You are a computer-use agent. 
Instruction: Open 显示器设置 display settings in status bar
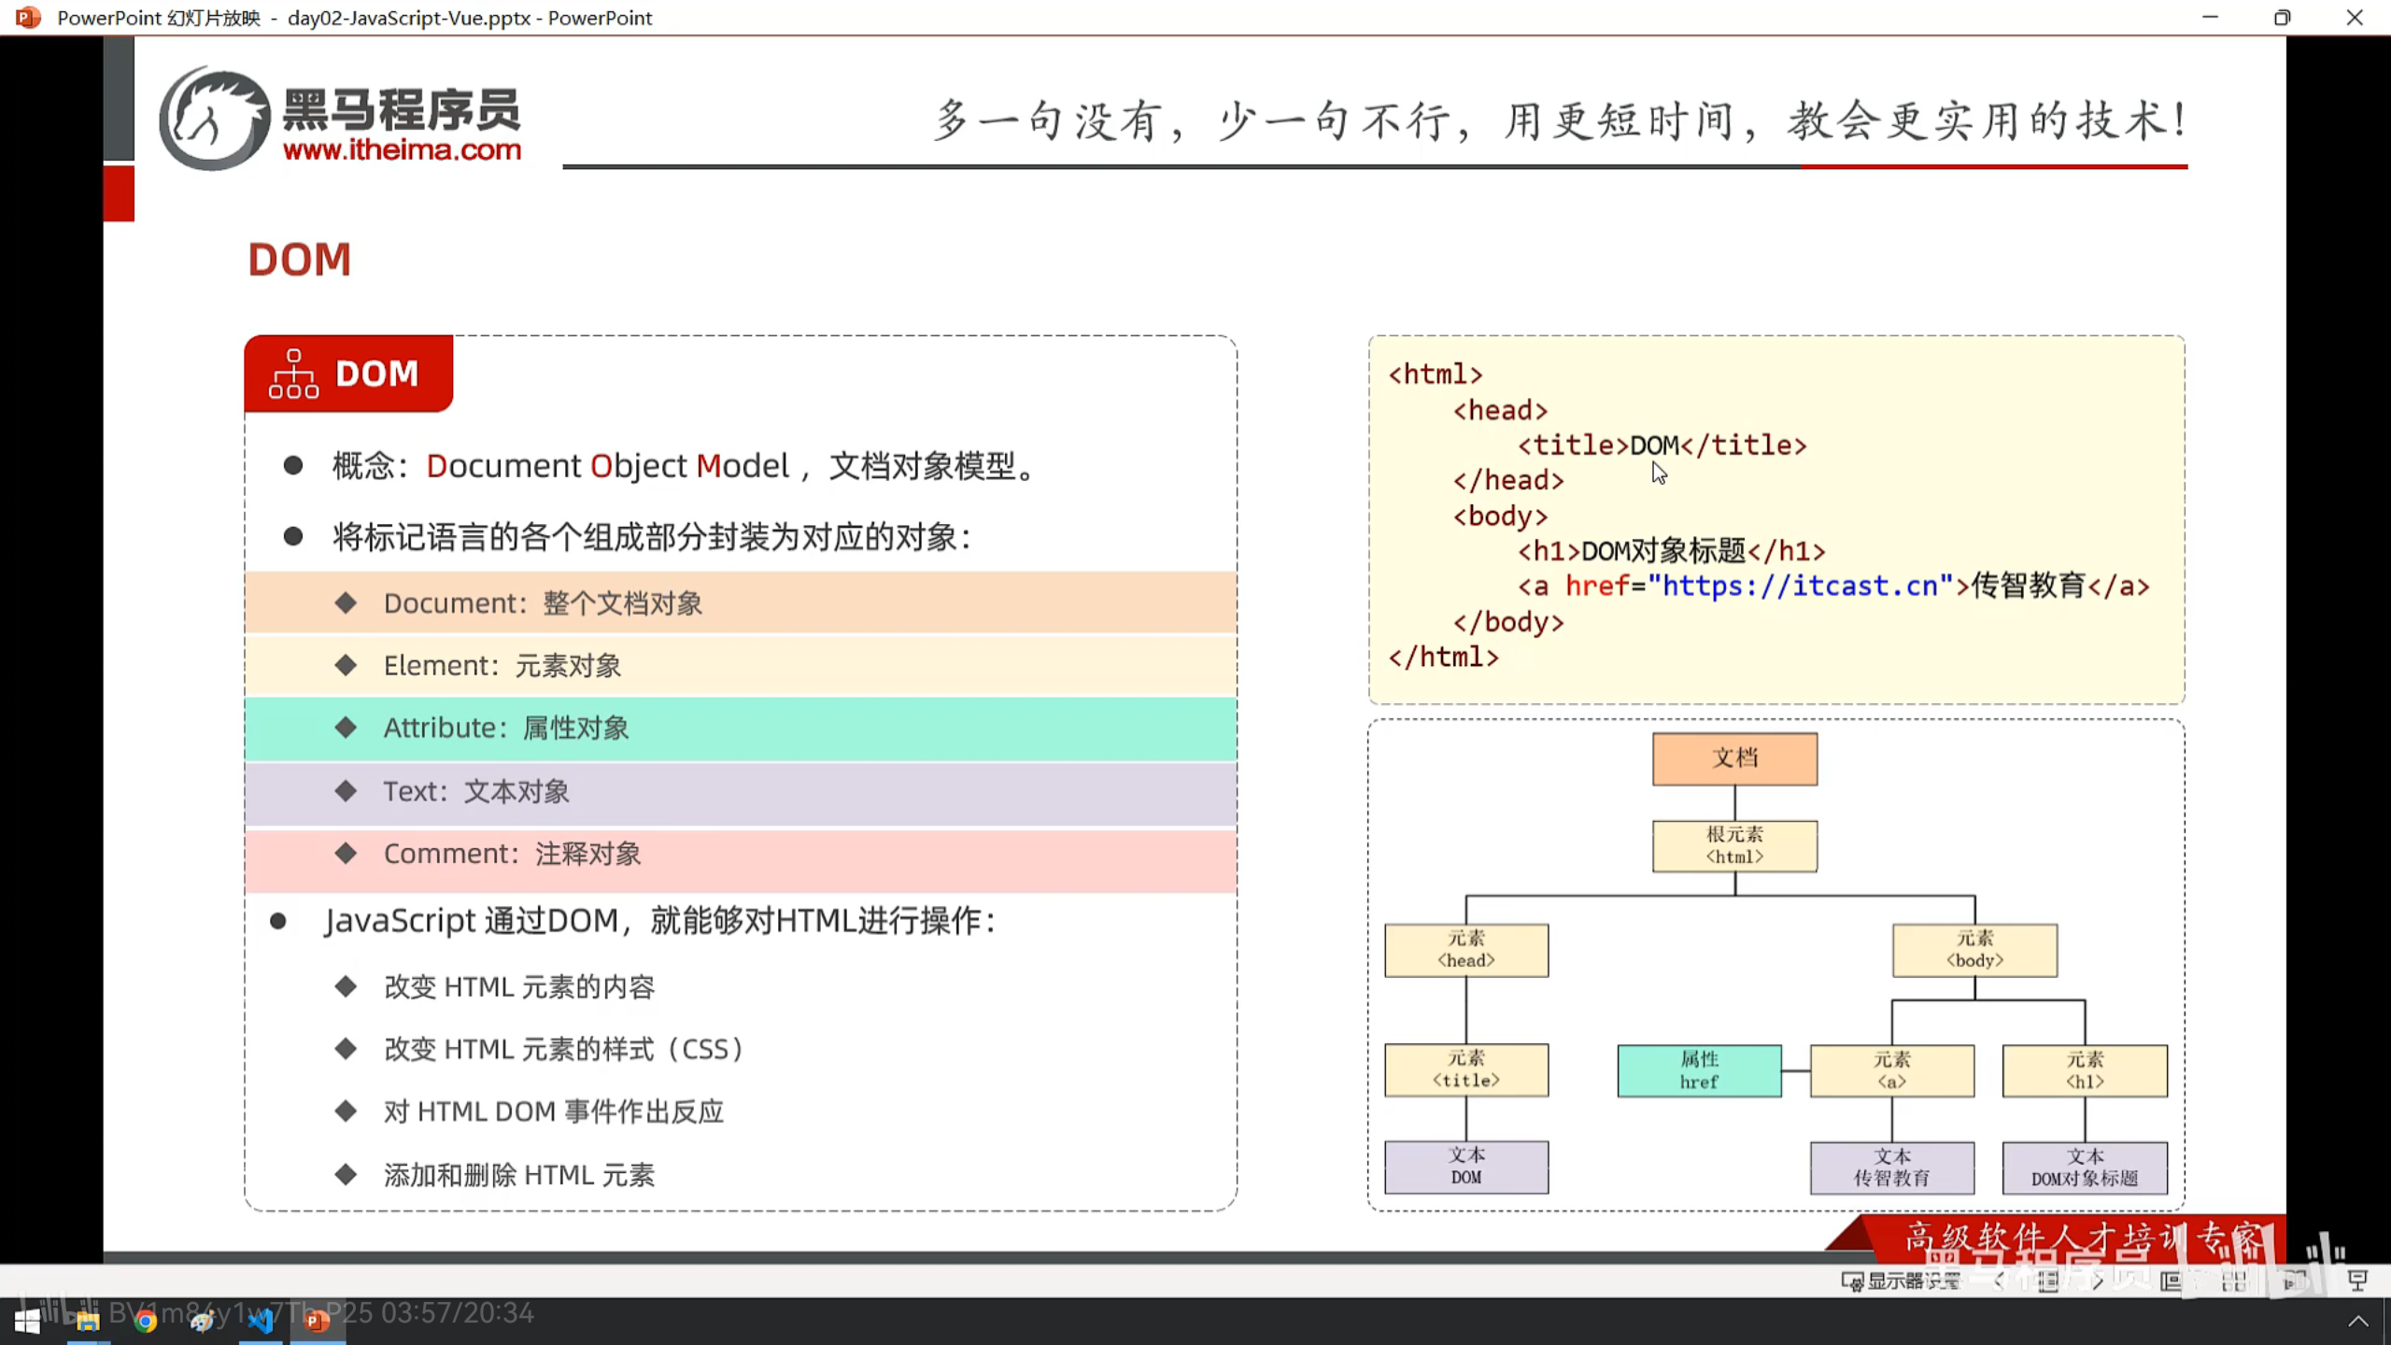coord(1901,1281)
